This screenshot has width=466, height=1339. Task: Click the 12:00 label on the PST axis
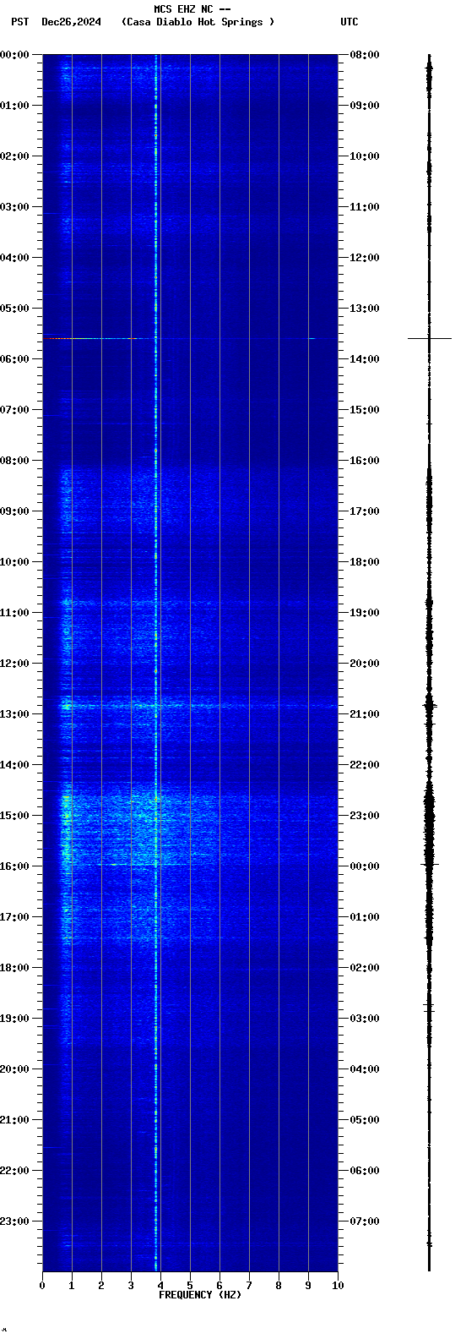point(15,664)
